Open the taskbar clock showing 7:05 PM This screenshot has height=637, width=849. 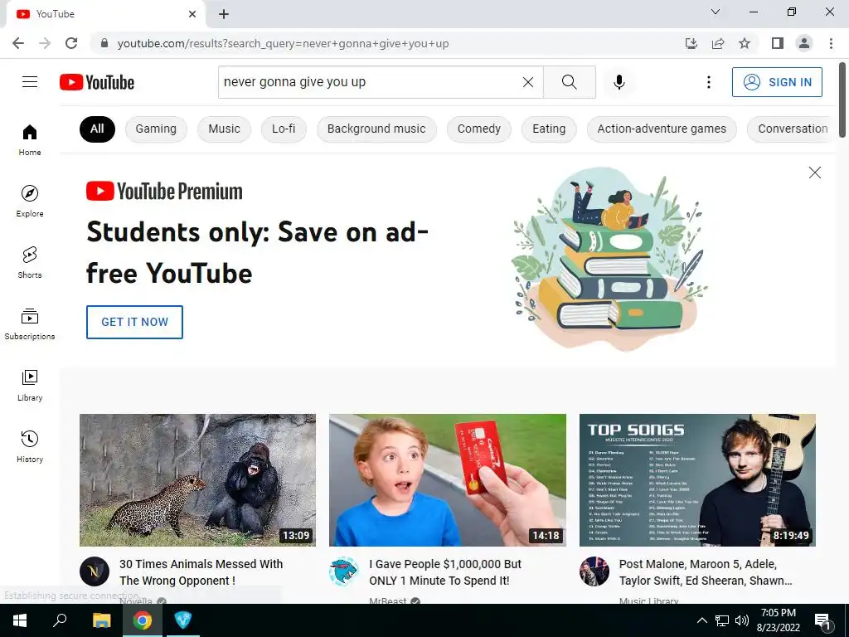point(778,620)
